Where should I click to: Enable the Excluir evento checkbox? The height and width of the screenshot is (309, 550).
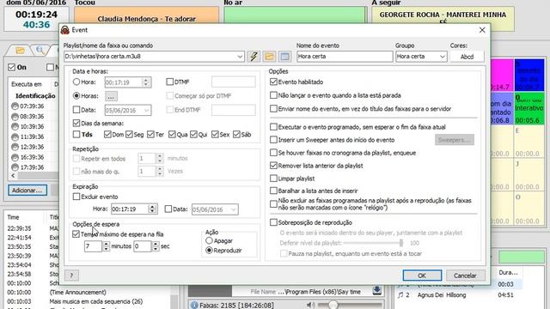(76, 197)
